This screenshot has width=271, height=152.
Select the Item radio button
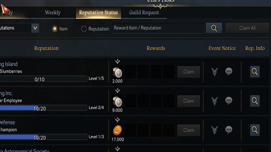pyautogui.click(x=55, y=29)
